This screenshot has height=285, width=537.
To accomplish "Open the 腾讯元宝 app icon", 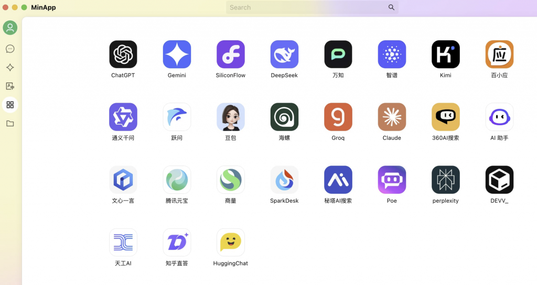I will coord(177,180).
